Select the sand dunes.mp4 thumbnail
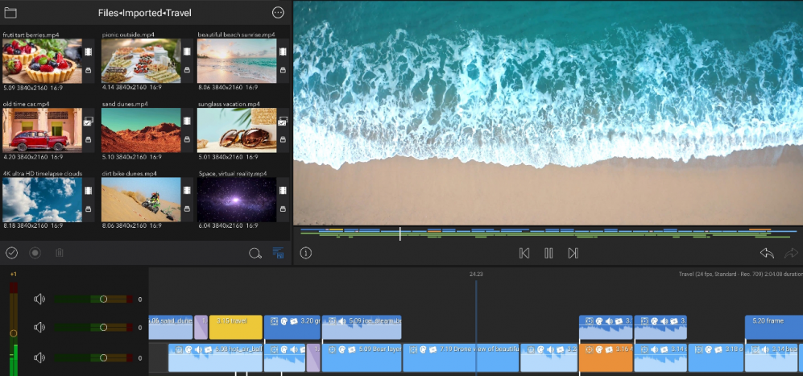This screenshot has width=803, height=376. point(140,130)
